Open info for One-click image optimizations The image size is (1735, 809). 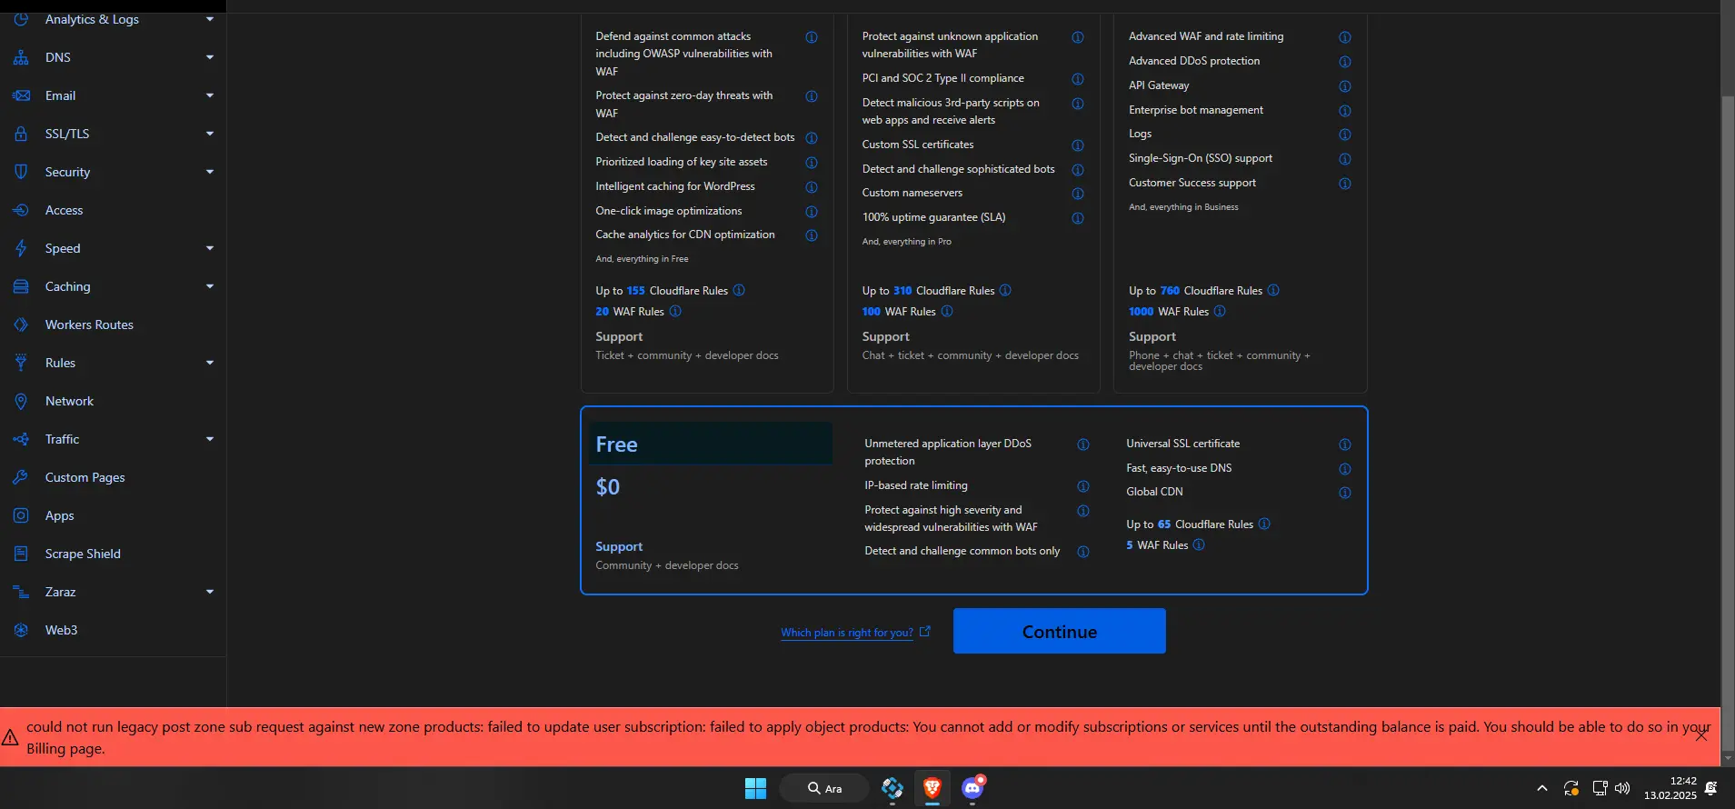812,212
